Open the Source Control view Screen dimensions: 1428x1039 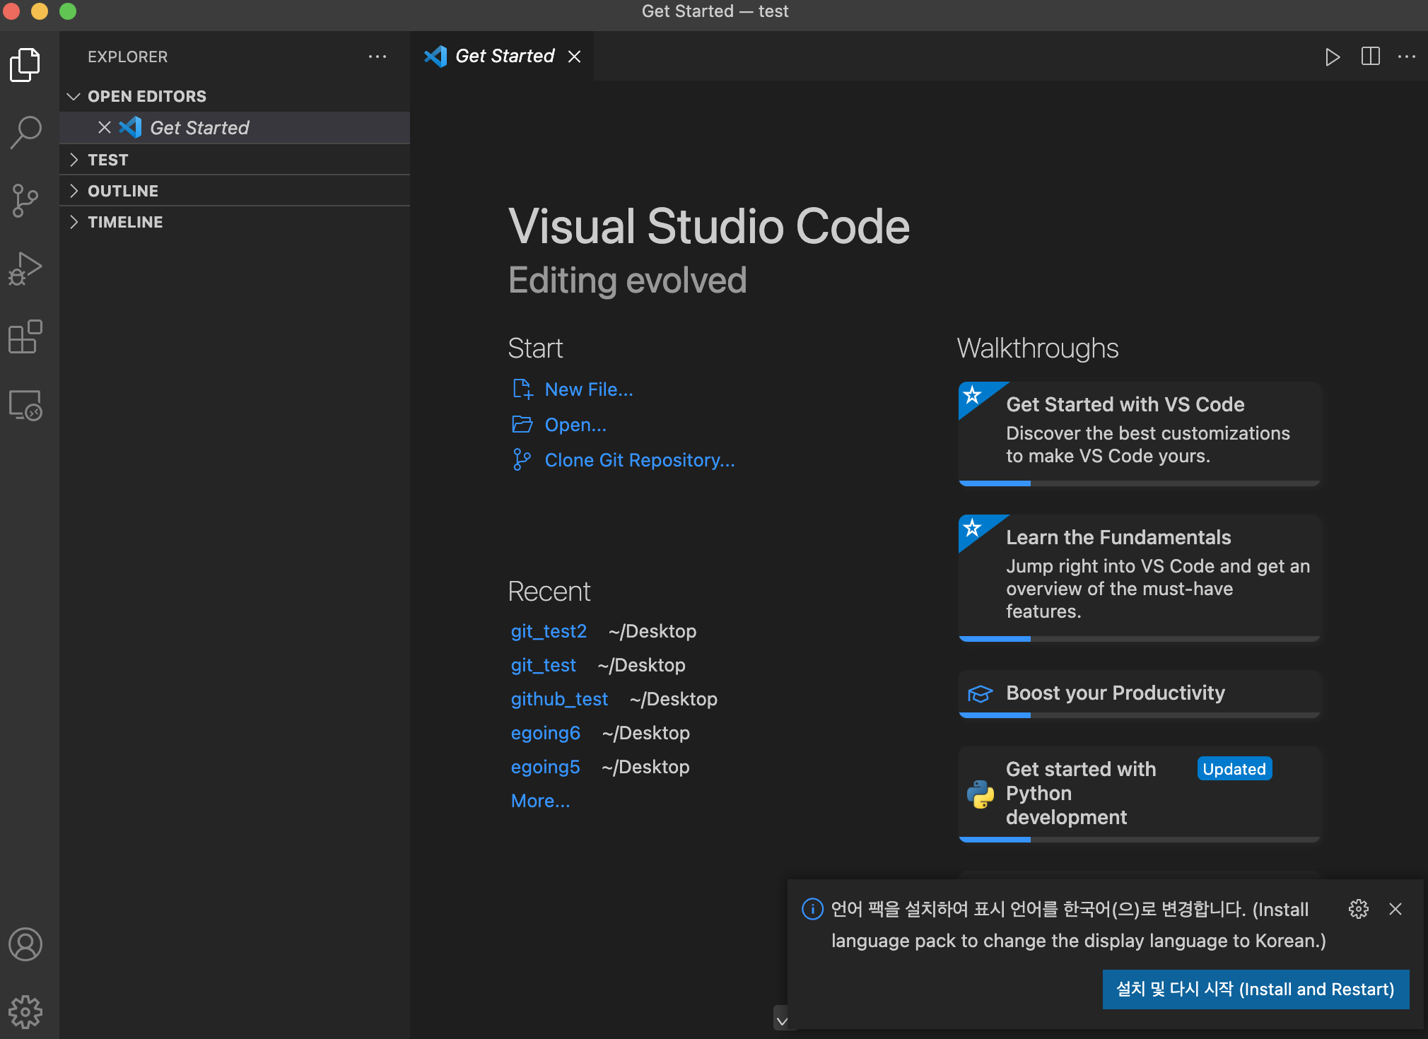coord(26,201)
